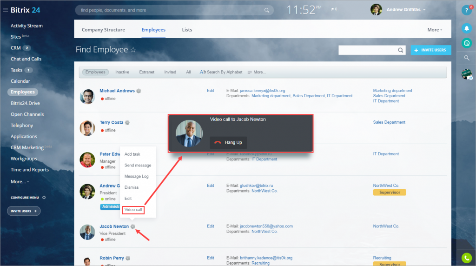Click the gear icon next to Jacob Newton
The height and width of the screenshot is (266, 476).
[132, 226]
